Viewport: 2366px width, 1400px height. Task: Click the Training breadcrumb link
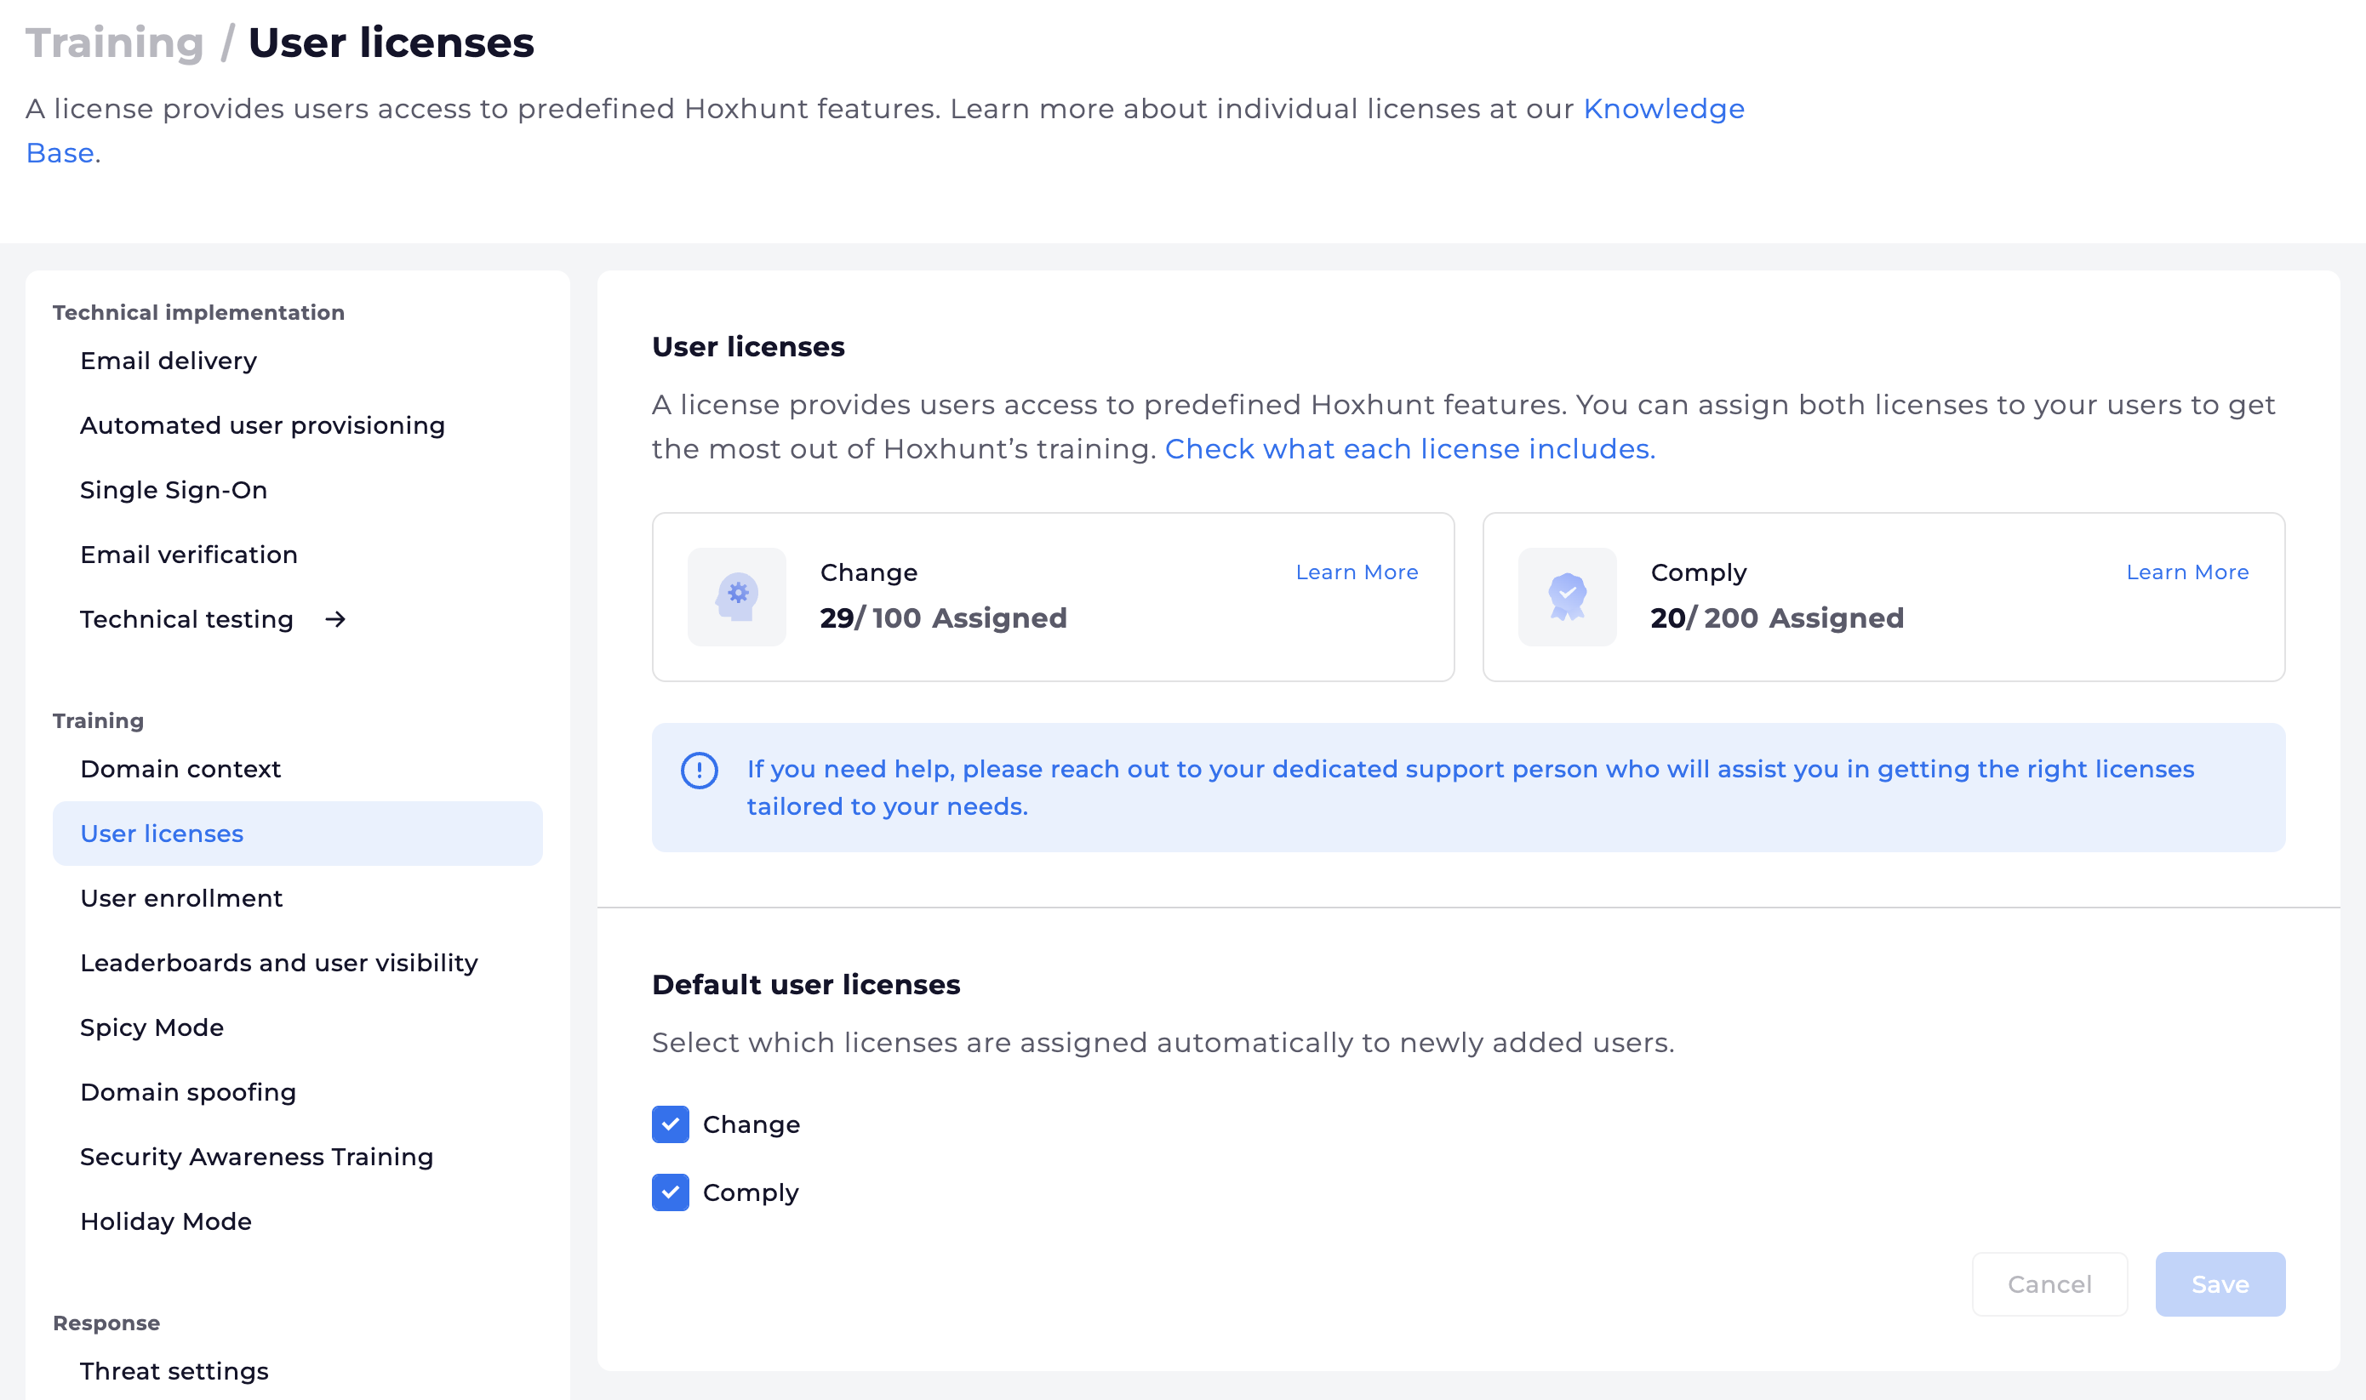pos(114,43)
